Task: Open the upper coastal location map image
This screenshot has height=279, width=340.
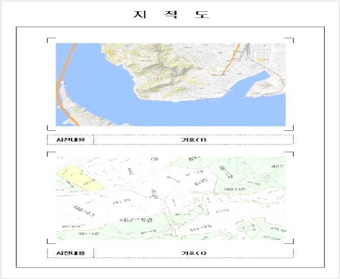Action: point(171,85)
